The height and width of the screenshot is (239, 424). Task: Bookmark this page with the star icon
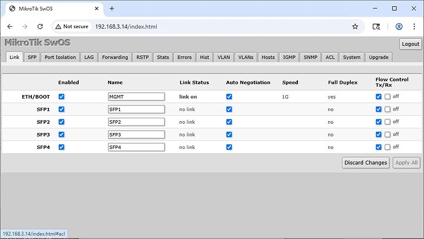[x=355, y=26]
